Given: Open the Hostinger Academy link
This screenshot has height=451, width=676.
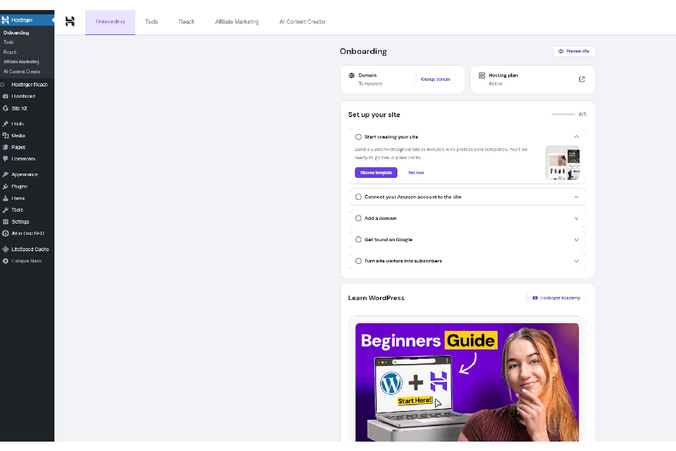Looking at the screenshot, I should [556, 298].
